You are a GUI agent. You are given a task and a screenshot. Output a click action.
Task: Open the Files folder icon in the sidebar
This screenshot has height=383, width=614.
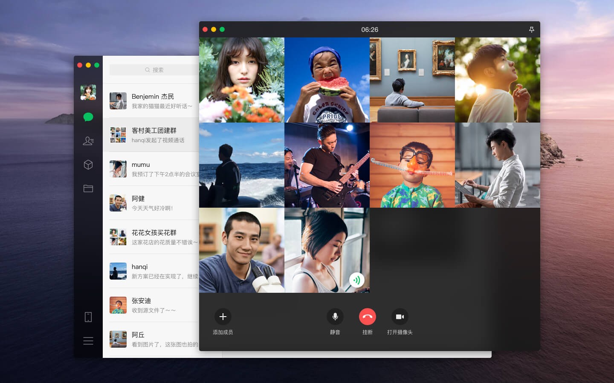coord(88,189)
